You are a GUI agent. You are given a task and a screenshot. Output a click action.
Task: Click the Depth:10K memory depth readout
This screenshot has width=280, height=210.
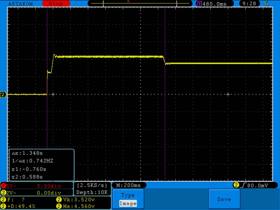(92, 192)
